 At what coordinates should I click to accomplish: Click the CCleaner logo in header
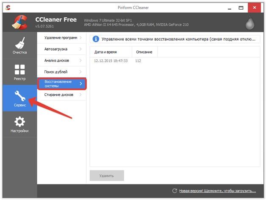tap(20, 22)
